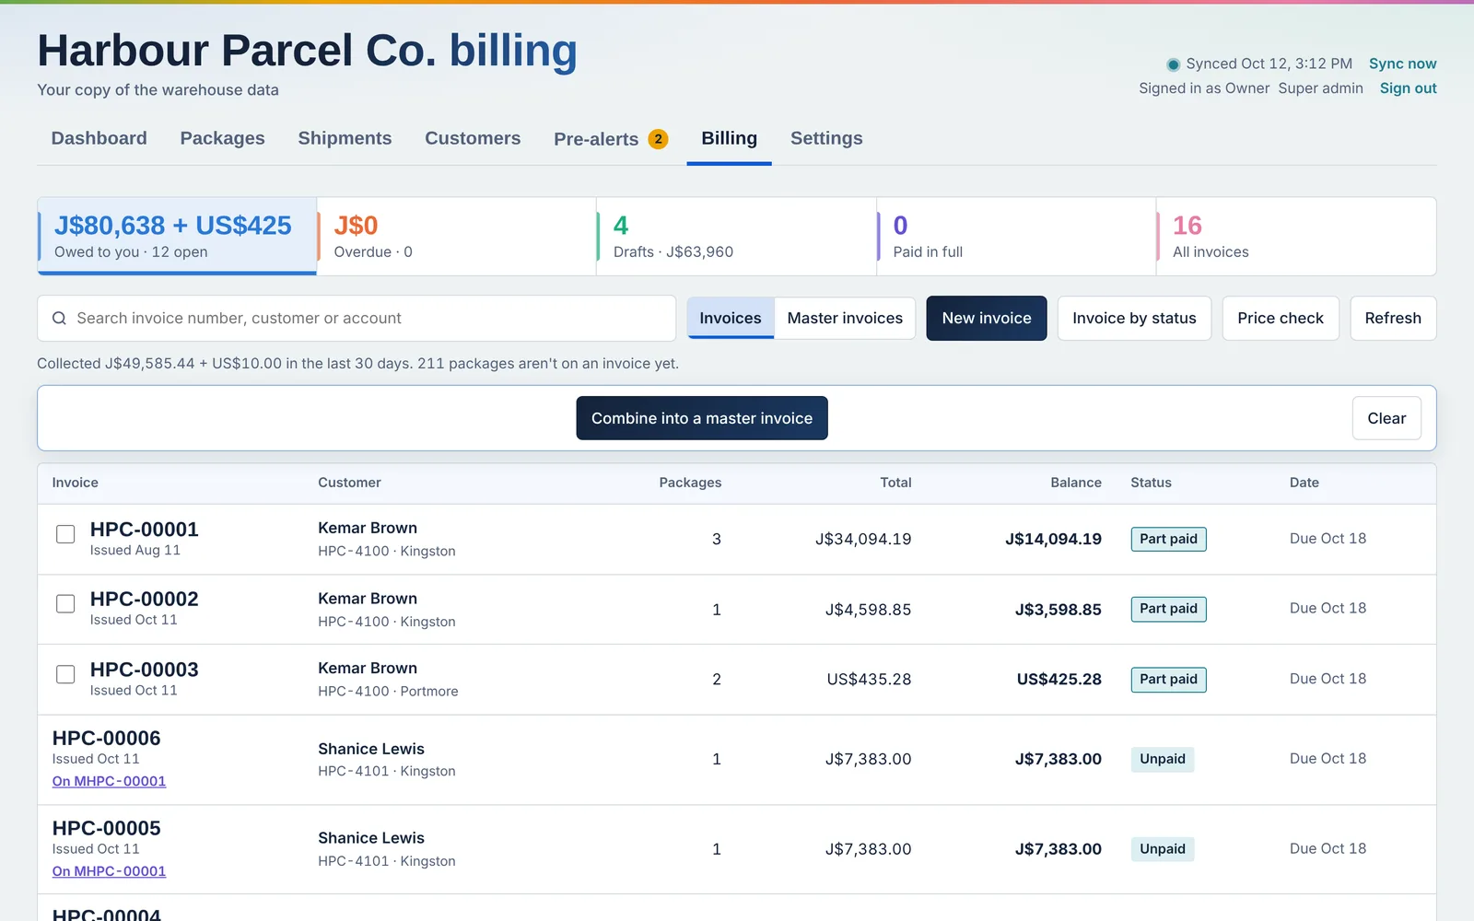Click the Balance column header
The width and height of the screenshot is (1474, 921).
click(x=1076, y=483)
